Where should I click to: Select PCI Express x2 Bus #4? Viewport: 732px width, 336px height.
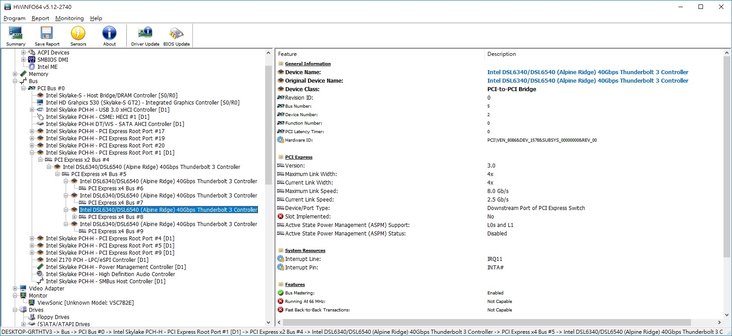[x=82, y=160]
